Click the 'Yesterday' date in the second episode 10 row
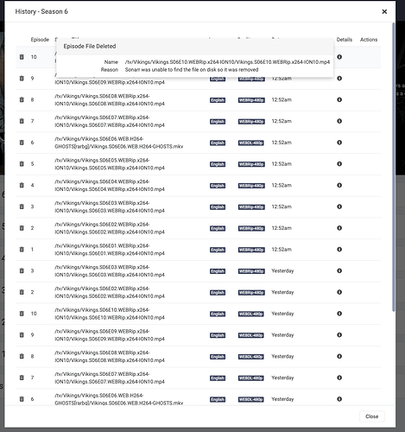The width and height of the screenshot is (405, 432). (x=282, y=314)
